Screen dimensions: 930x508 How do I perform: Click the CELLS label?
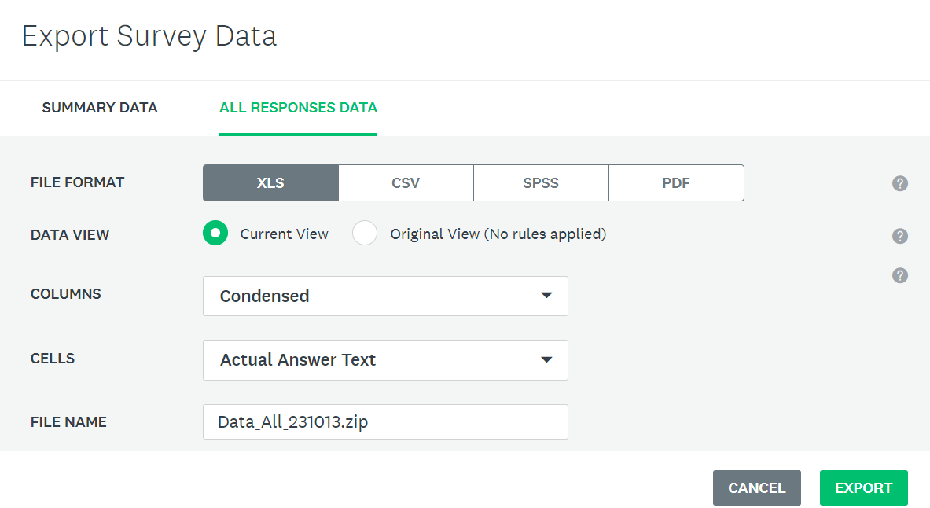coord(53,359)
